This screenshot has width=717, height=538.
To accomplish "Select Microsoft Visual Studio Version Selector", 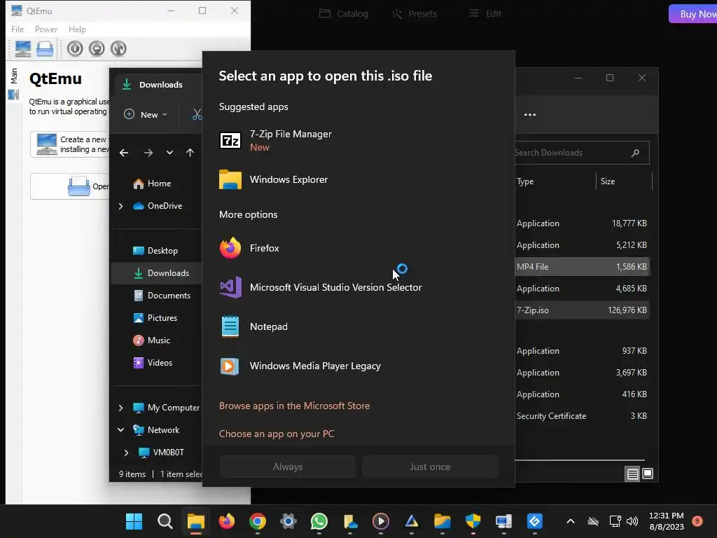I will coord(358,288).
